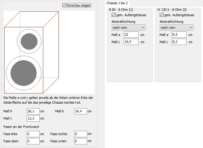The height and width of the screenshot is (148, 203).
Task: Click the 'Die Maße a und c gelten' note
Action: click(x=48, y=100)
